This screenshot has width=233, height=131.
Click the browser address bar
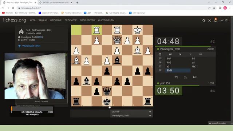click(x=111, y=8)
